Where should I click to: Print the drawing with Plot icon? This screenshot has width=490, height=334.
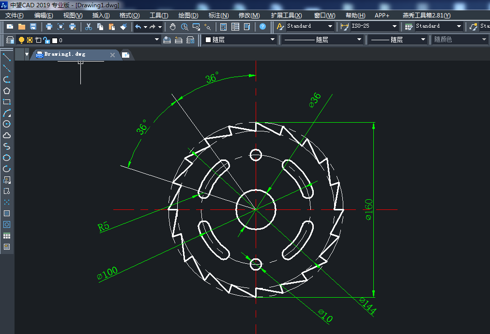(49, 27)
